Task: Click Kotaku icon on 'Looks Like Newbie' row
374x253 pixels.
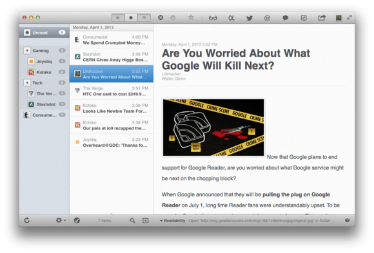Action: 77,108
